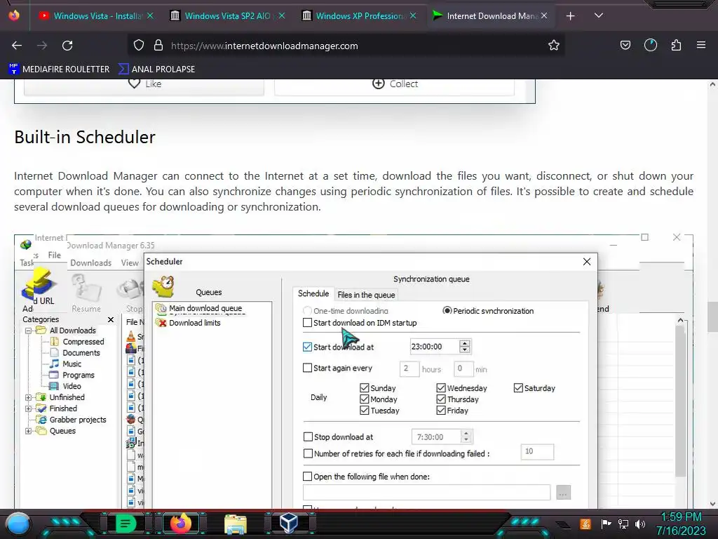This screenshot has width=718, height=539.
Task: Open the Firefox taskbar icon
Action: pyautogui.click(x=180, y=524)
